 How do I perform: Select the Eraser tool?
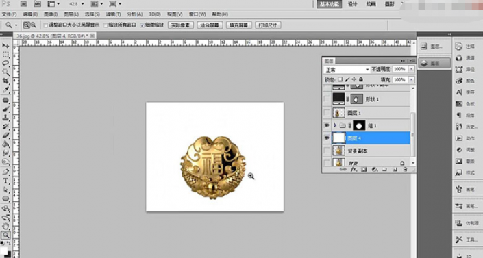5,135
